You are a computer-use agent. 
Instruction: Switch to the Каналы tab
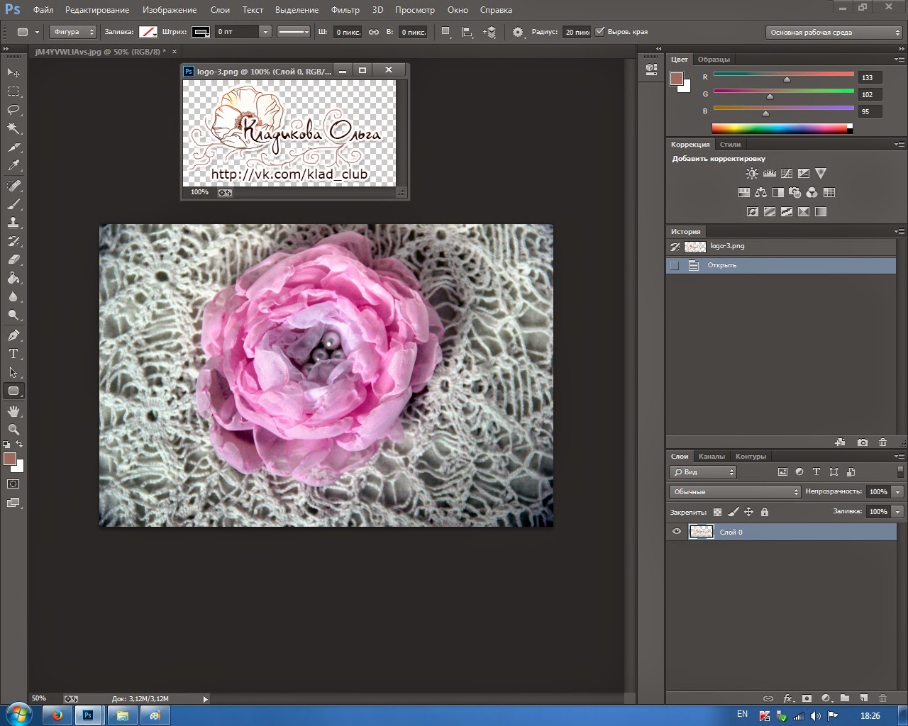click(712, 457)
